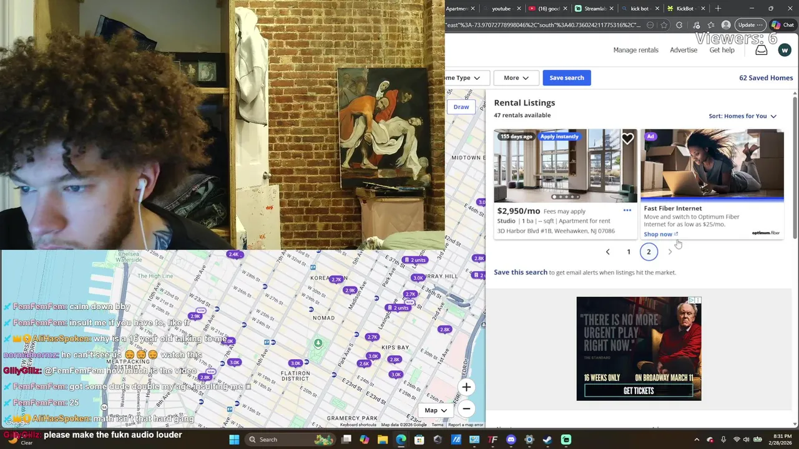Open Steam from the taskbar

[547, 440]
